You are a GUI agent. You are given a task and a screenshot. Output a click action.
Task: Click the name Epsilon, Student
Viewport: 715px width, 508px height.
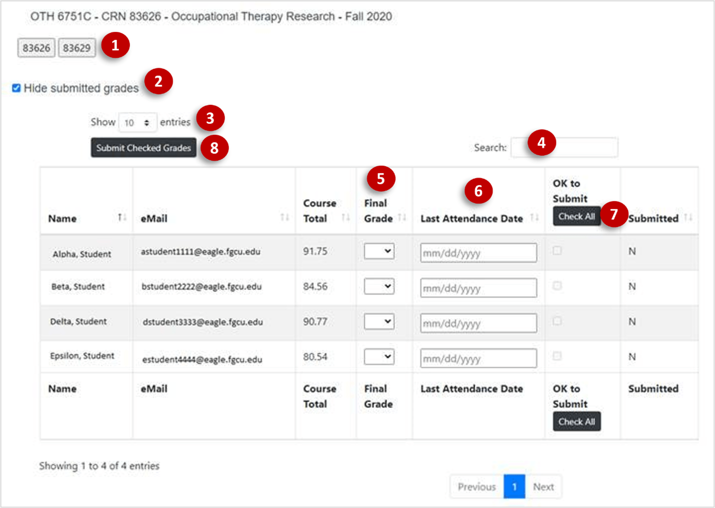(x=82, y=356)
